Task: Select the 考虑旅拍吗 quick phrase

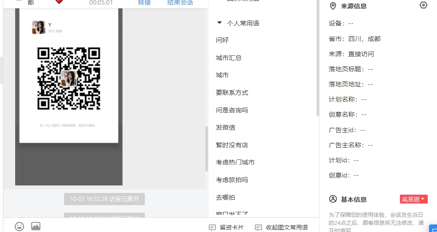Action: tap(232, 180)
